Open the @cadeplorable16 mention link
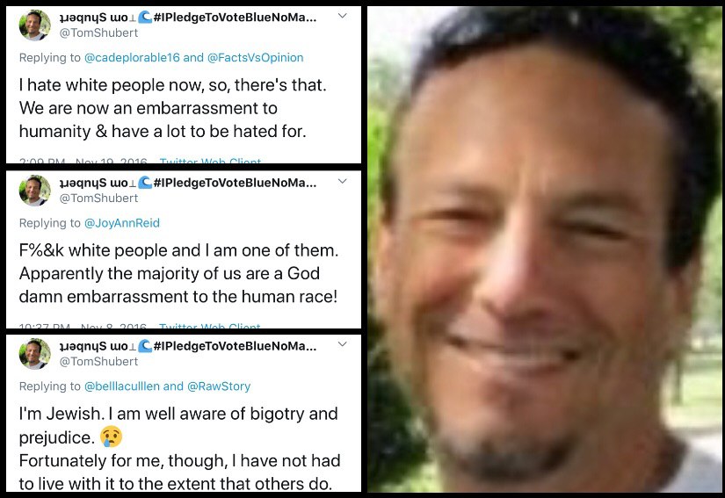This screenshot has width=725, height=498. pyautogui.click(x=132, y=58)
